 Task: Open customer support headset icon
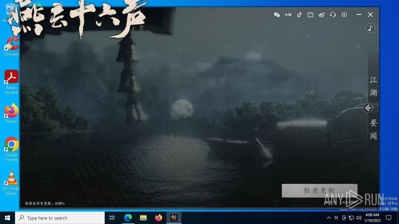coord(333,15)
